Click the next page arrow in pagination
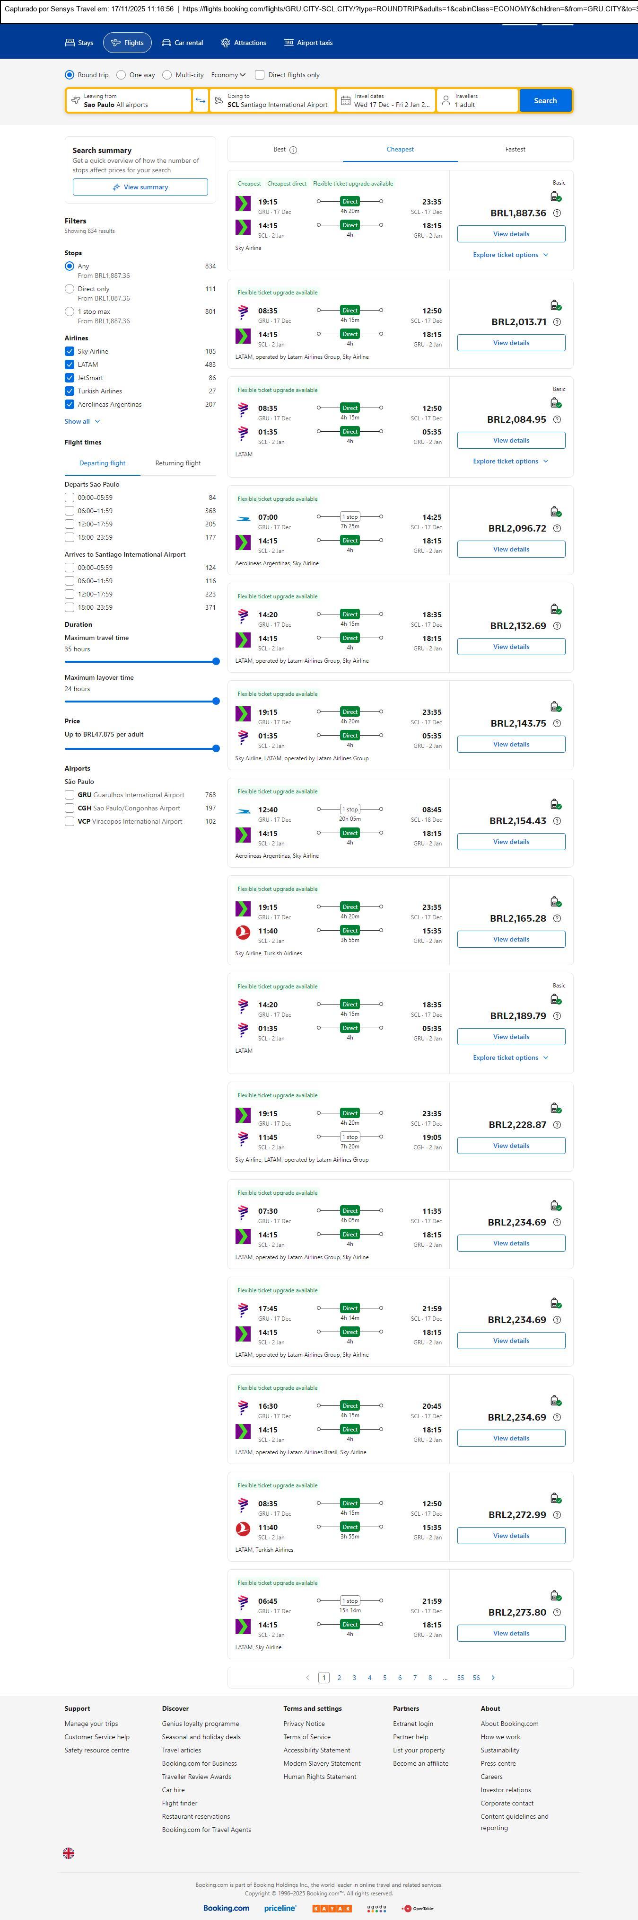This screenshot has height=1920, width=638. [x=493, y=1678]
